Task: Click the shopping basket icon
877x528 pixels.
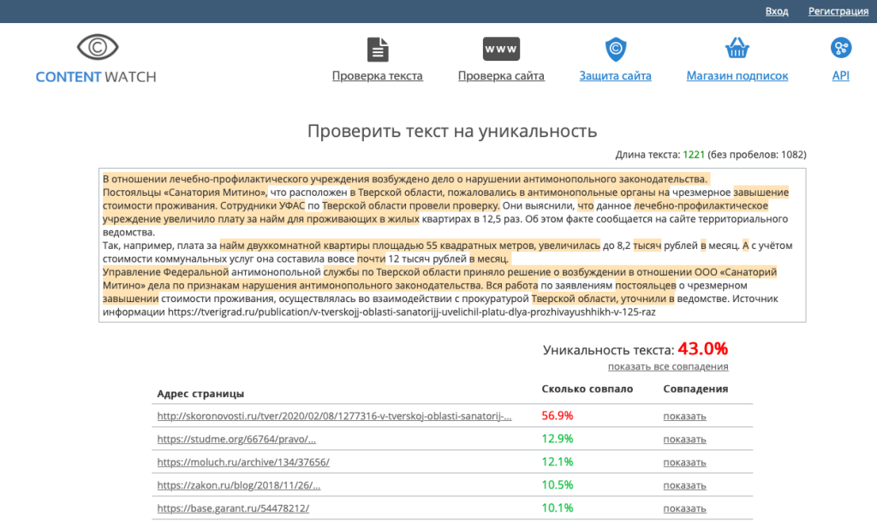Action: (x=737, y=48)
